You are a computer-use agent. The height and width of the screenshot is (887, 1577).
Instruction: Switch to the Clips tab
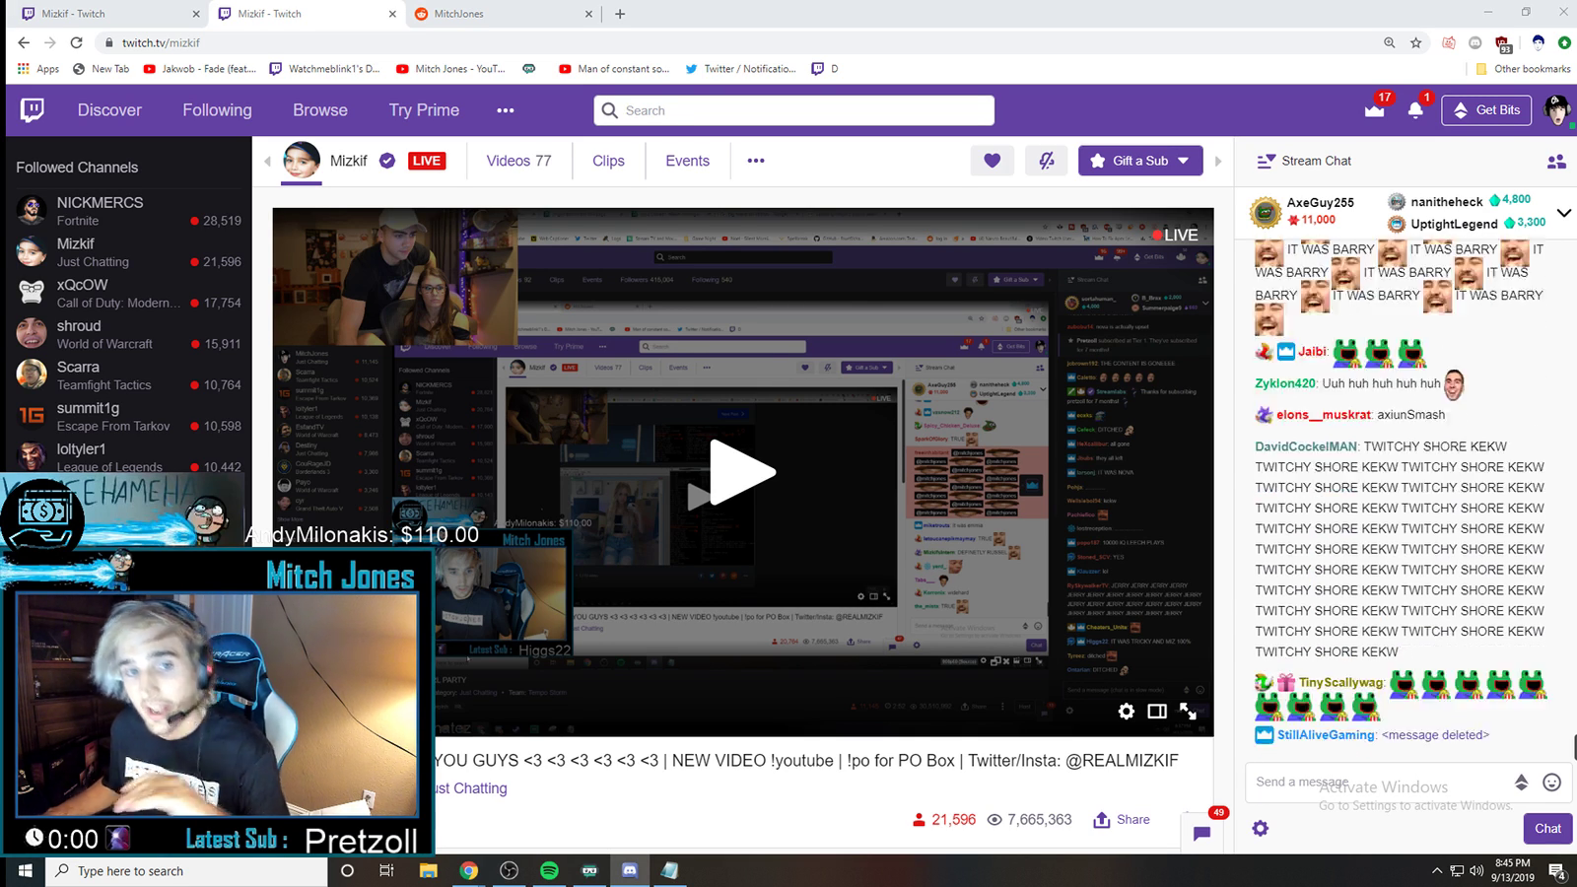coord(608,161)
